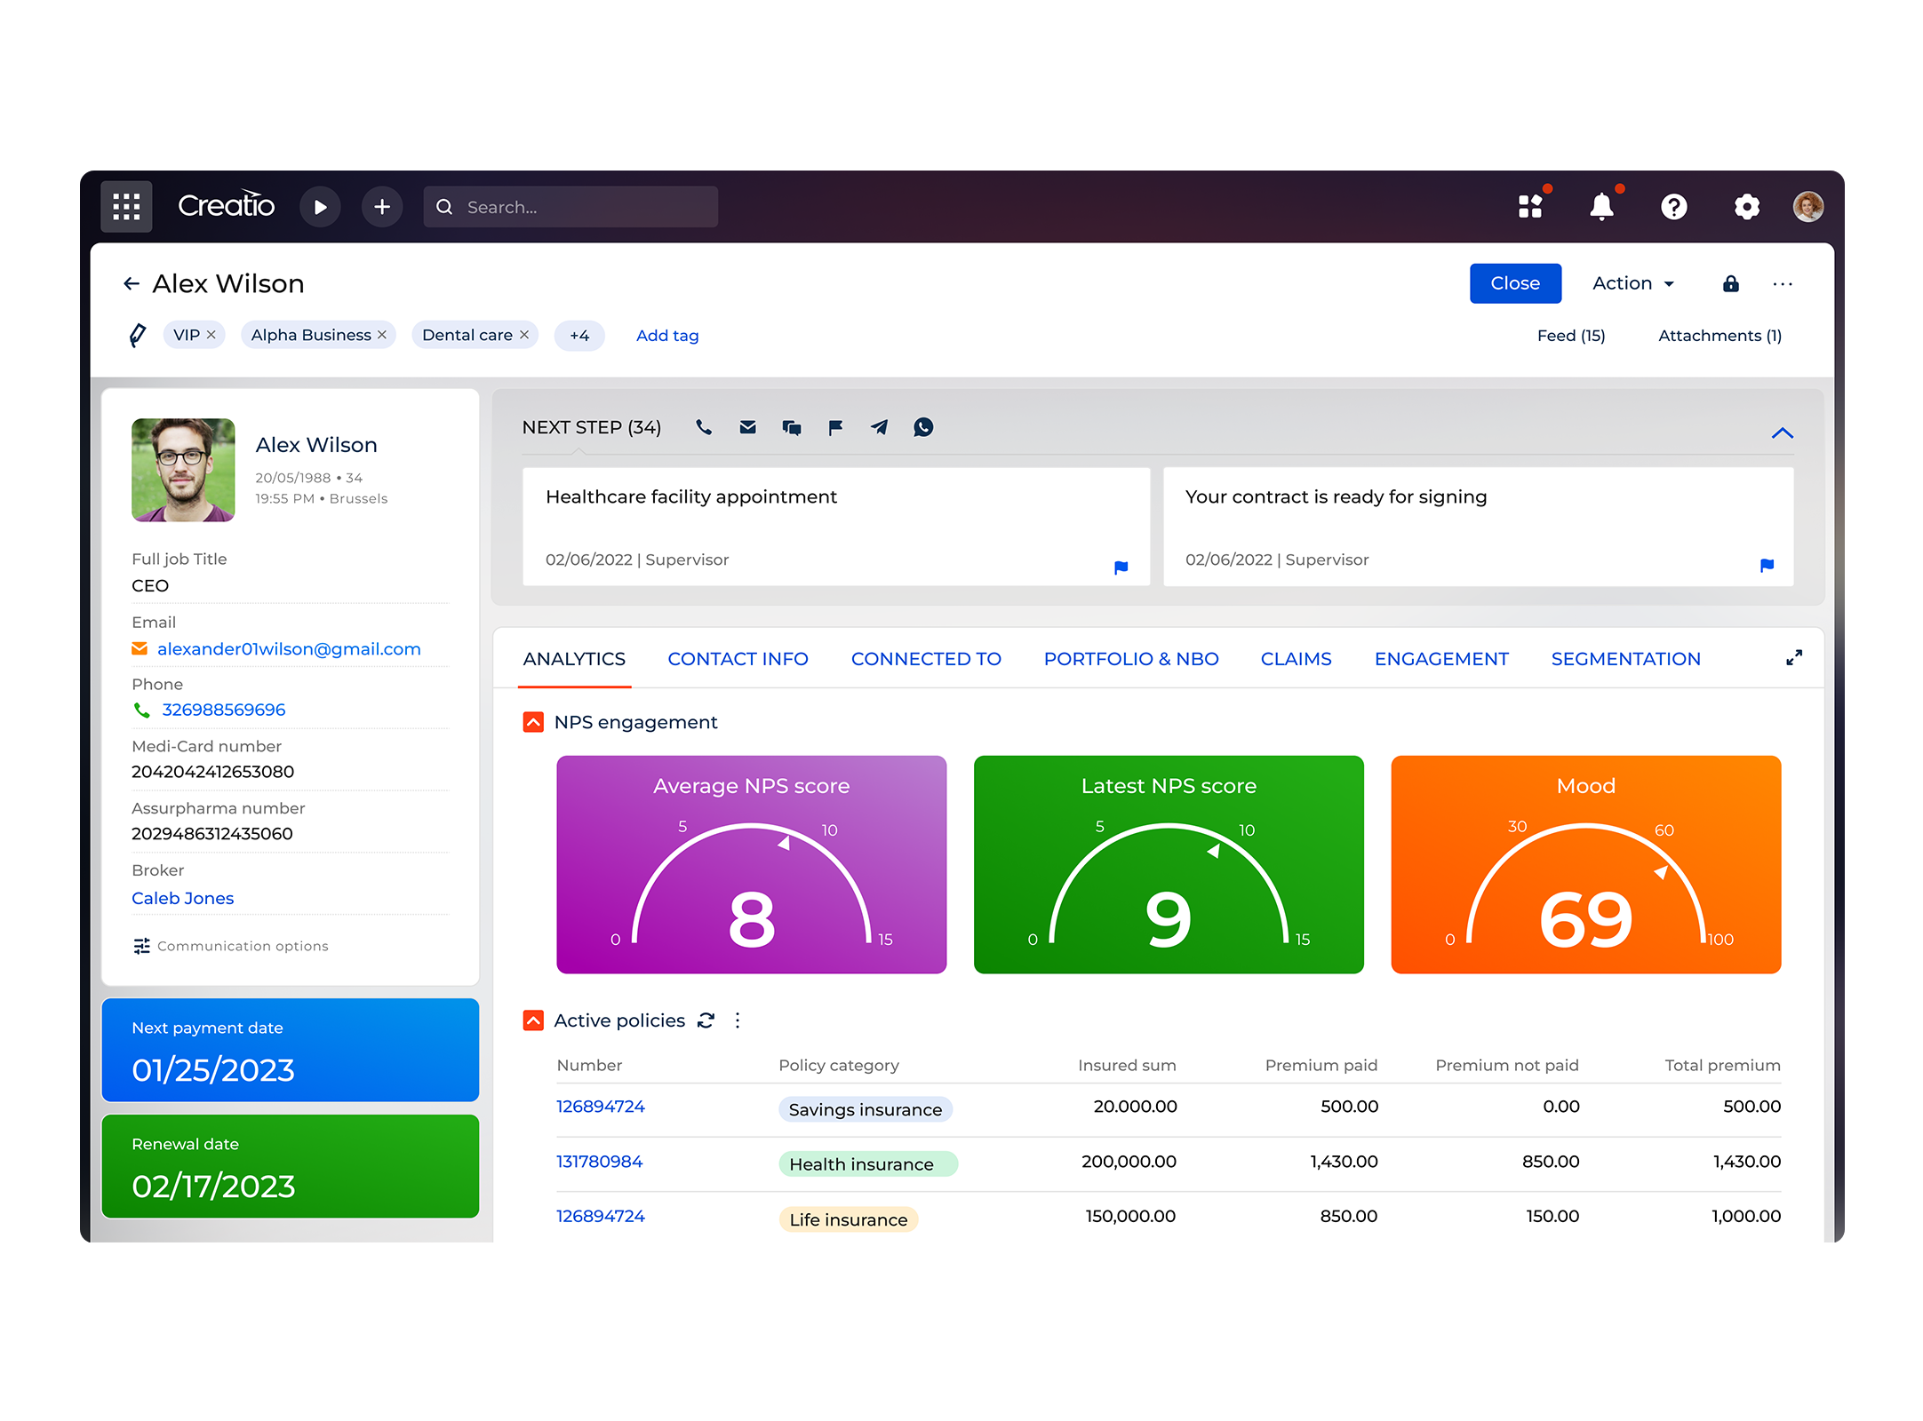Open the Action dropdown menu
The width and height of the screenshot is (1923, 1421).
click(1632, 283)
